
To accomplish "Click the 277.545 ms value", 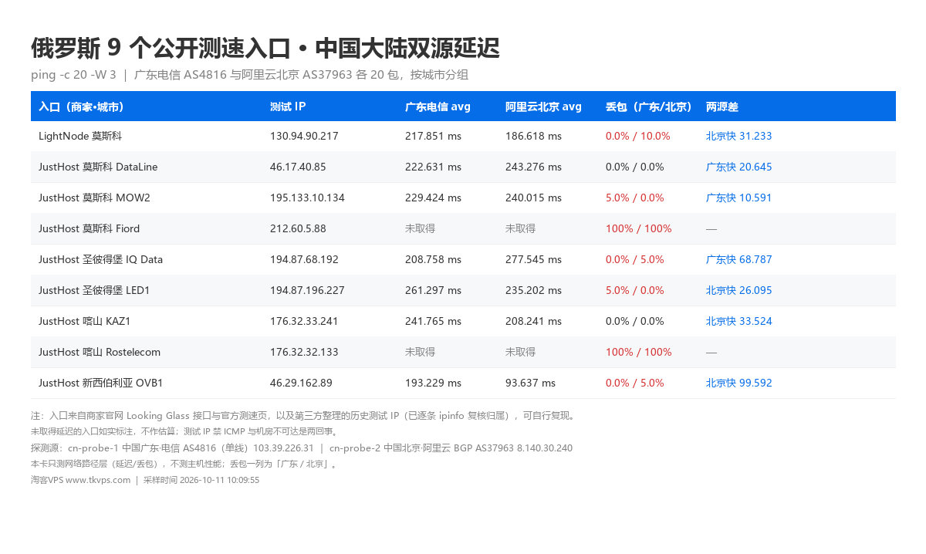I will point(533,259).
